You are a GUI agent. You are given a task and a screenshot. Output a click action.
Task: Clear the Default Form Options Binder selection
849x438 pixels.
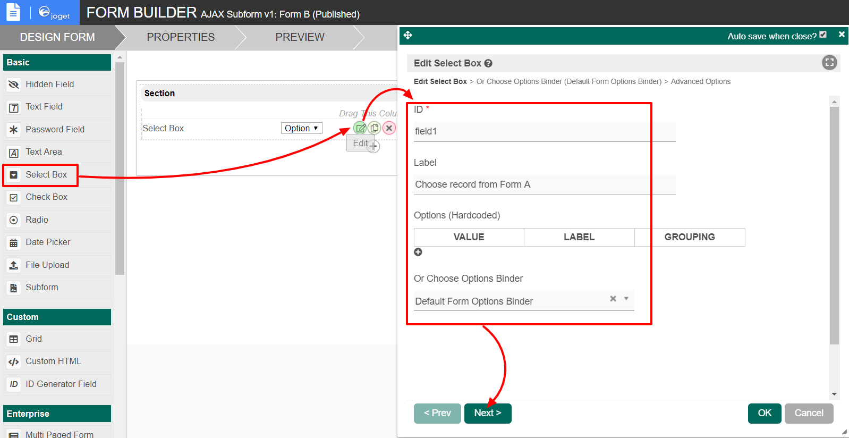point(613,299)
